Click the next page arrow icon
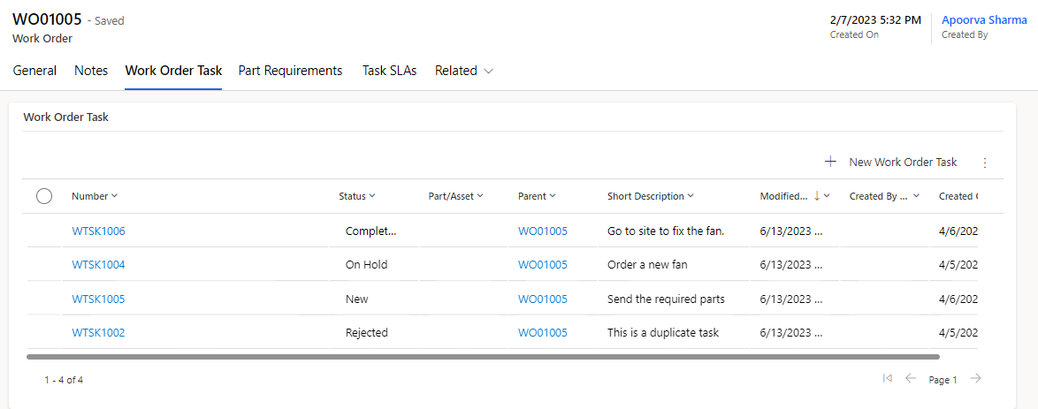This screenshot has width=1038, height=409. tap(975, 378)
